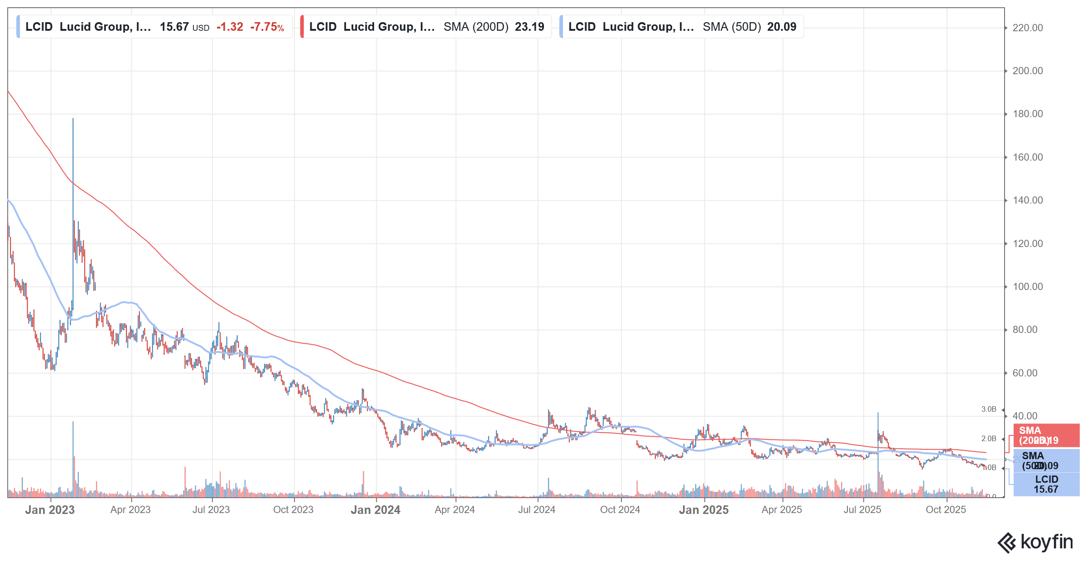Image resolution: width=1087 pixels, height=561 pixels.
Task: Click the Jan 2024 date axis label
Action: pos(375,509)
